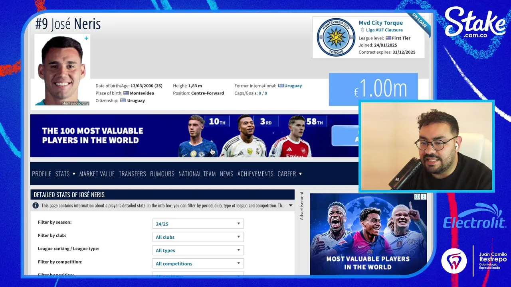Click the joined date 24/01/2025
This screenshot has width=511, height=287.
click(386, 45)
